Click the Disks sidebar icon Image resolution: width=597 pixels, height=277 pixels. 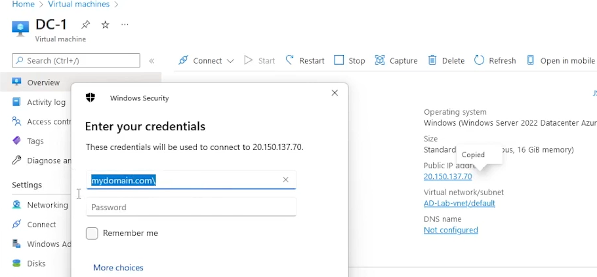pos(16,263)
